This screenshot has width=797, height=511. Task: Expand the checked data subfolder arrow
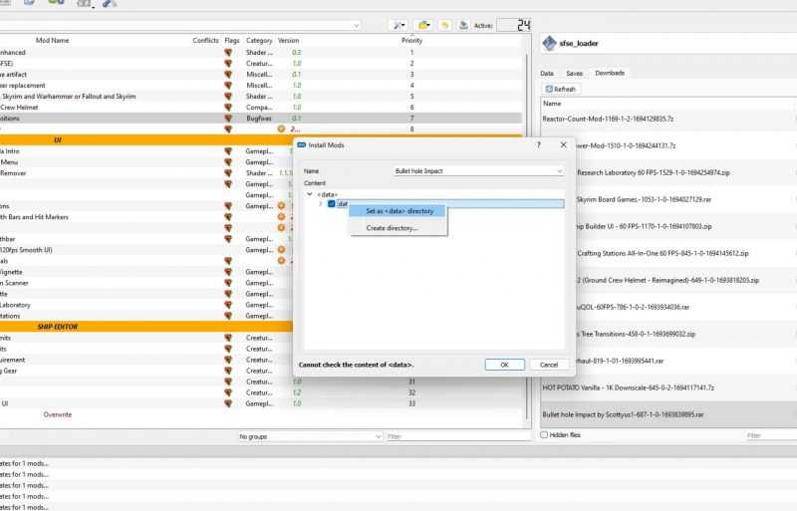(320, 204)
